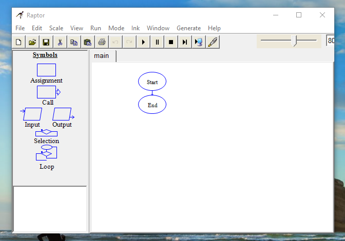Open the Edit menu
The width and height of the screenshot is (345, 241).
click(37, 28)
